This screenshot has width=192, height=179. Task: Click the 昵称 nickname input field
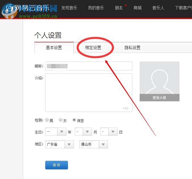coord(89,66)
